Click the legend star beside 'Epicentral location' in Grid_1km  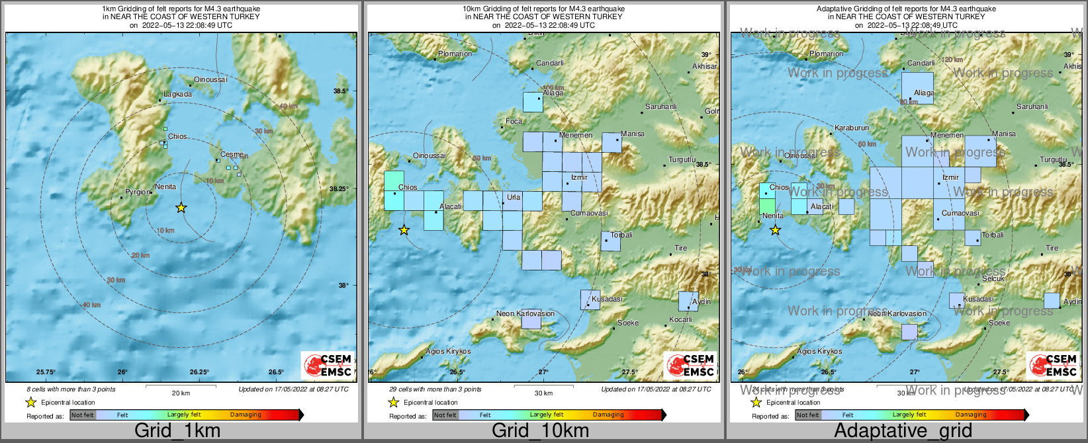[30, 402]
